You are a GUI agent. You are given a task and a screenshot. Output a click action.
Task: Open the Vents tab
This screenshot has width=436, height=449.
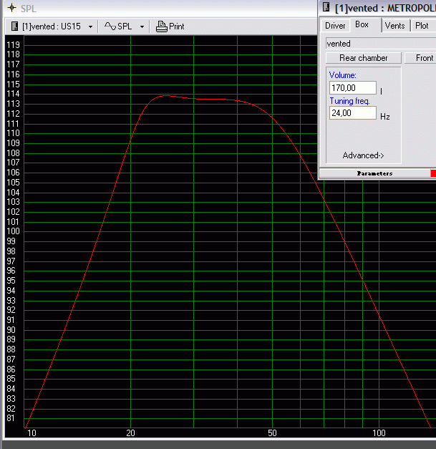click(x=394, y=26)
